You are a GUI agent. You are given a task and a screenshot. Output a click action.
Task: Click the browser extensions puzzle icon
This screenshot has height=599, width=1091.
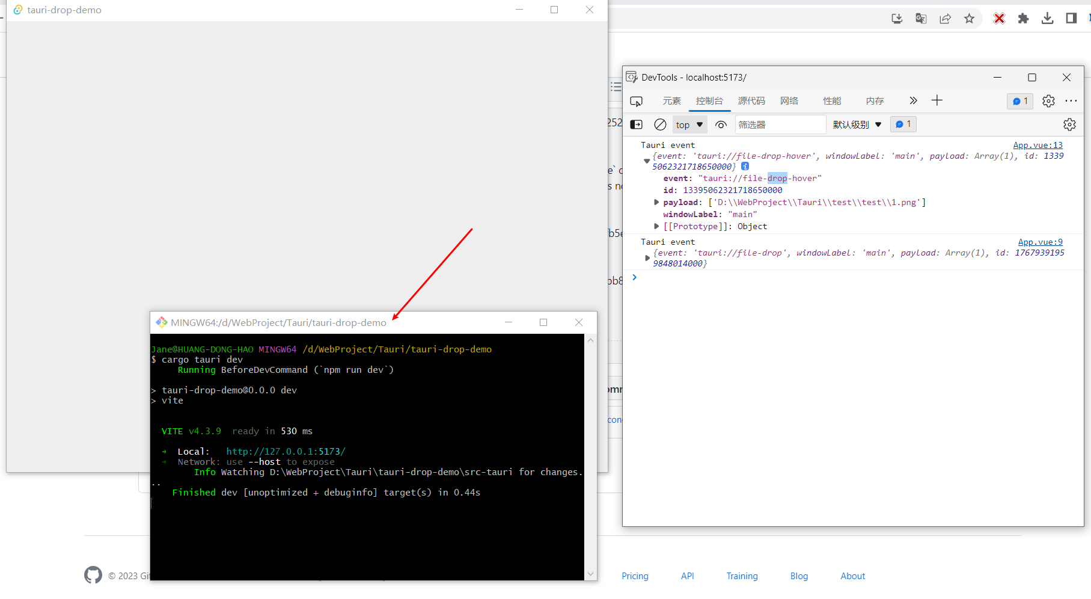[x=1024, y=19]
